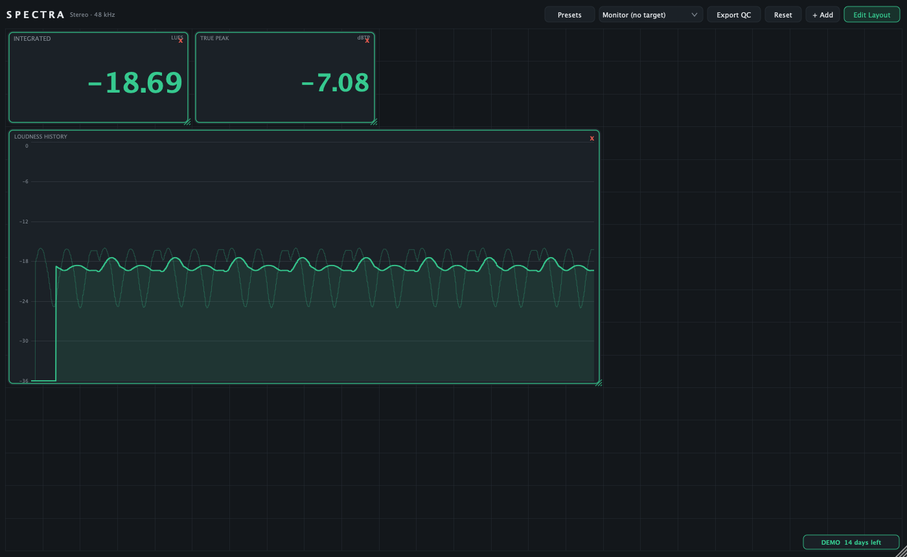Grab the resize handle of the Loudness History panel
Screen dimensions: 907x557
pos(598,383)
